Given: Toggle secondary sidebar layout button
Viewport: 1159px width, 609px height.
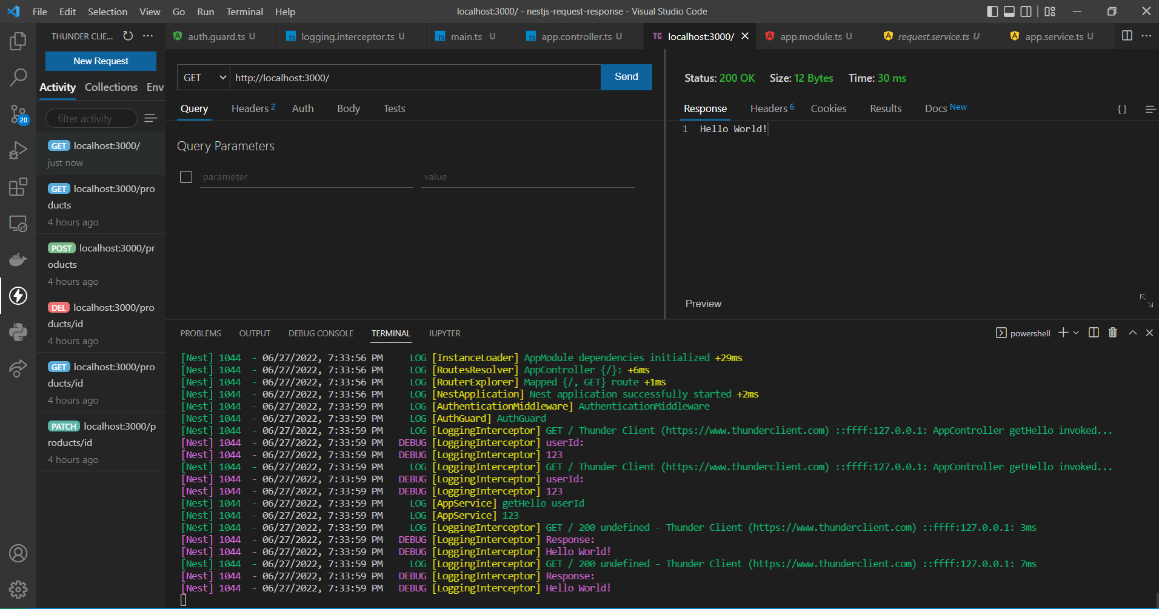Looking at the screenshot, I should click(x=1026, y=12).
